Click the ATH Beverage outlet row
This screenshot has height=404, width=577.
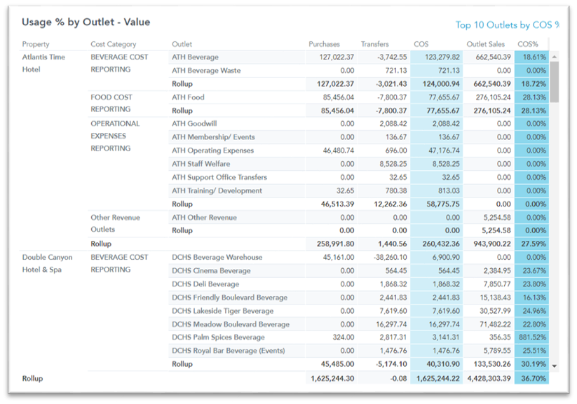pos(195,57)
